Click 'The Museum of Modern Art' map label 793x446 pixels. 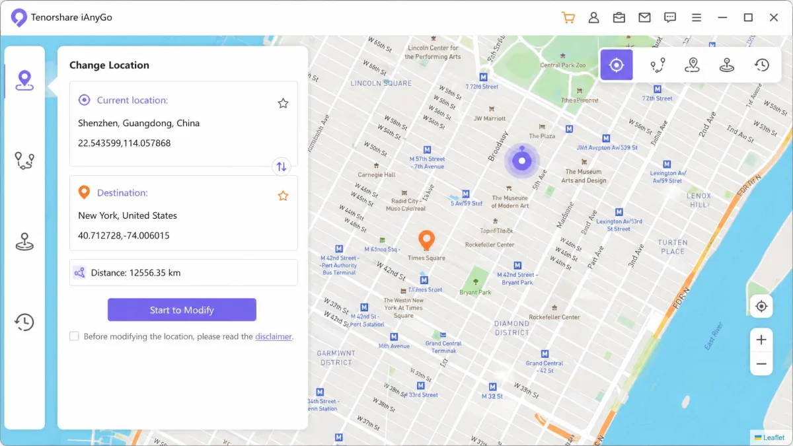pyautogui.click(x=510, y=202)
